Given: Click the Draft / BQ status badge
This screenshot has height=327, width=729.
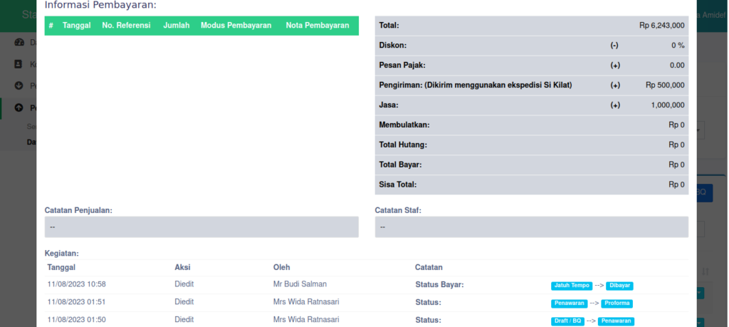Looking at the screenshot, I should [x=568, y=321].
